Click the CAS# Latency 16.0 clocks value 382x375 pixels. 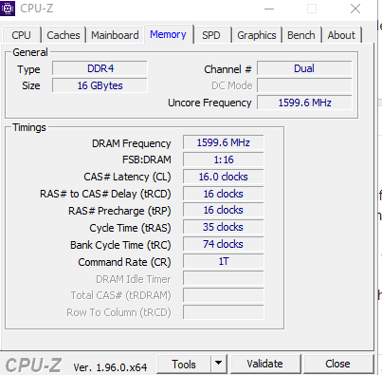[x=224, y=177]
